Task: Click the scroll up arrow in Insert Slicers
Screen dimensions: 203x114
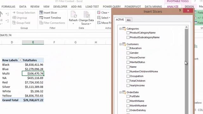Action: (187, 27)
